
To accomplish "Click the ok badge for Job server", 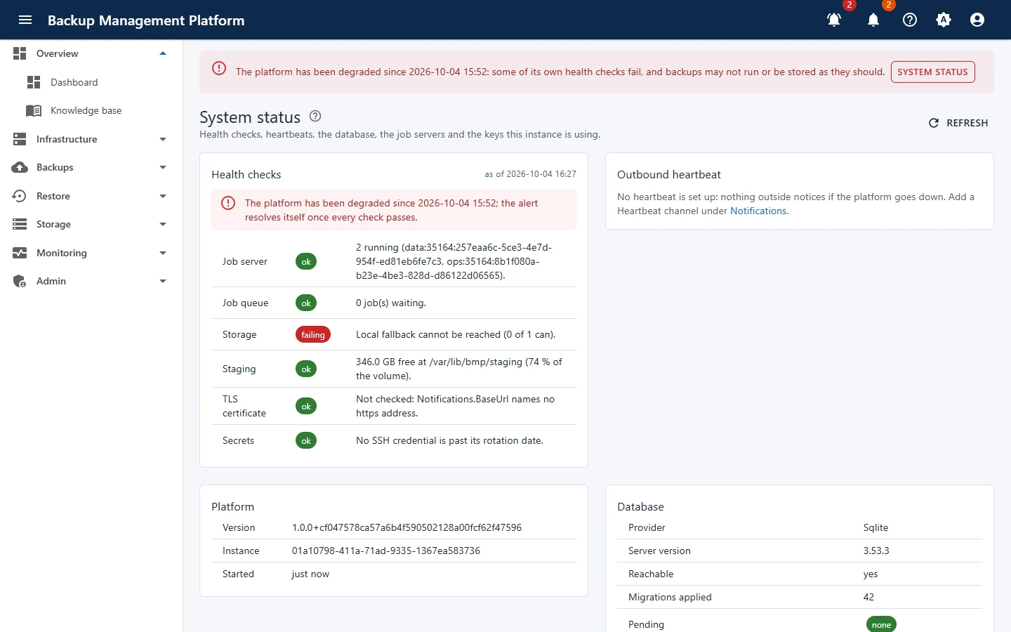I will 306,262.
